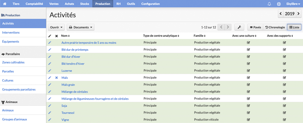
Task: Go to previous year arrow
Action: tap(281, 14)
